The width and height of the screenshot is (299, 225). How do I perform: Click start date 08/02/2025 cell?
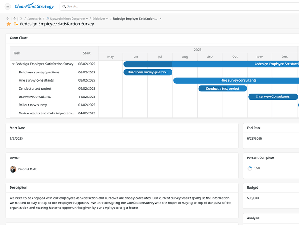87,80
